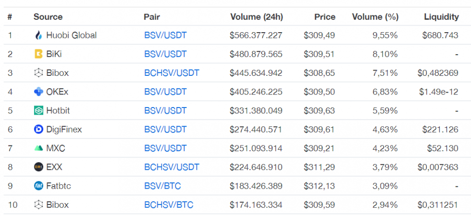Click the Volume (%) column header
The width and height of the screenshot is (471, 216).
[375, 17]
